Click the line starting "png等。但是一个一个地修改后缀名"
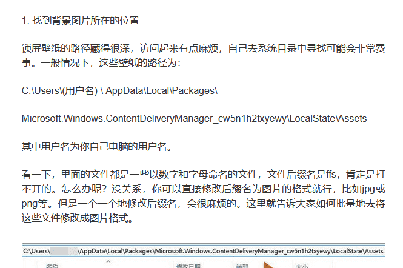This screenshot has width=403, height=268. point(203,203)
